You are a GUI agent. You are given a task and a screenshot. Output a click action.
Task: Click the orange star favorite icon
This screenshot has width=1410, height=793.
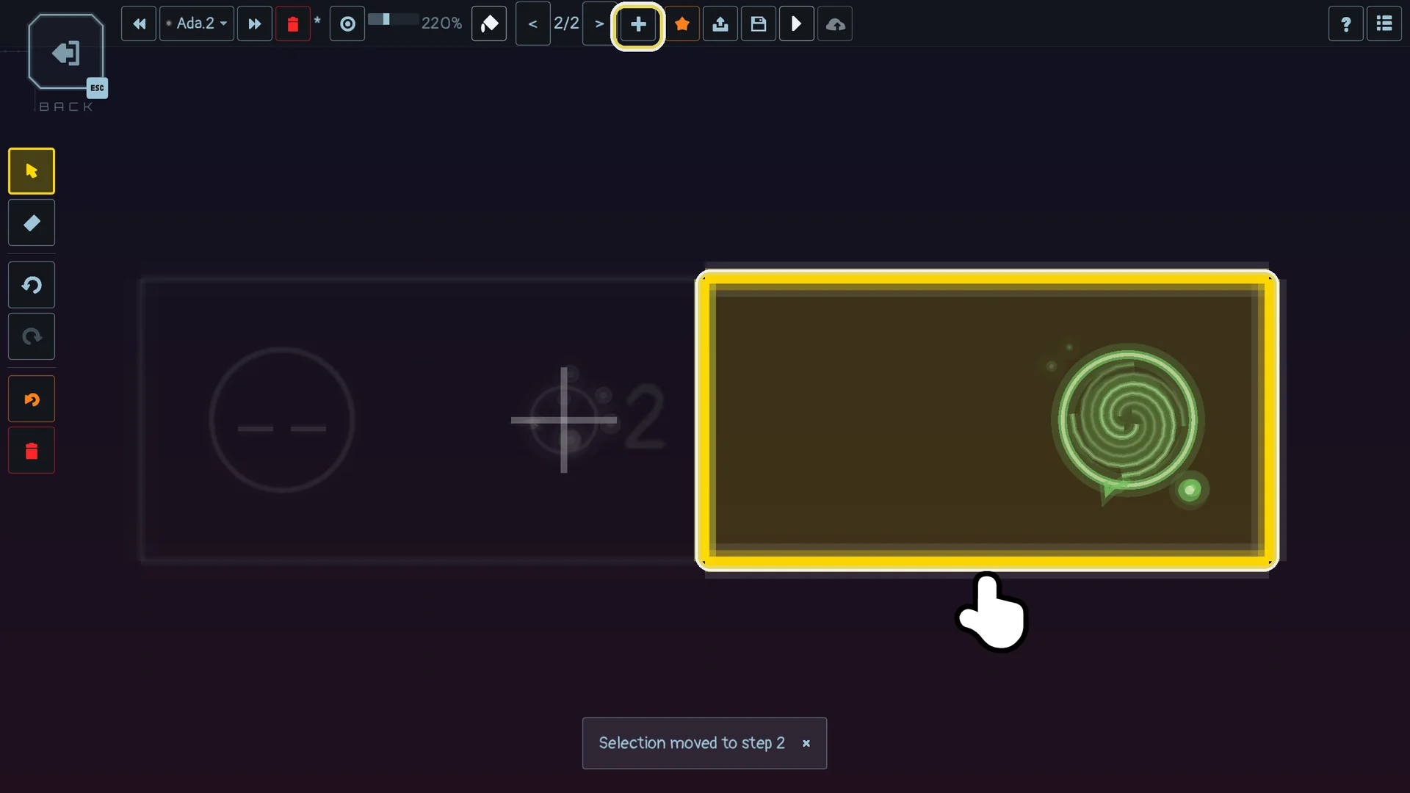(682, 24)
